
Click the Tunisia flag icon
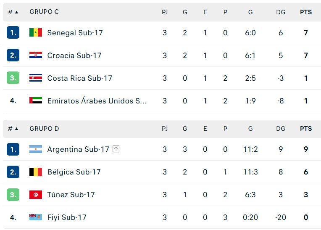36,195
